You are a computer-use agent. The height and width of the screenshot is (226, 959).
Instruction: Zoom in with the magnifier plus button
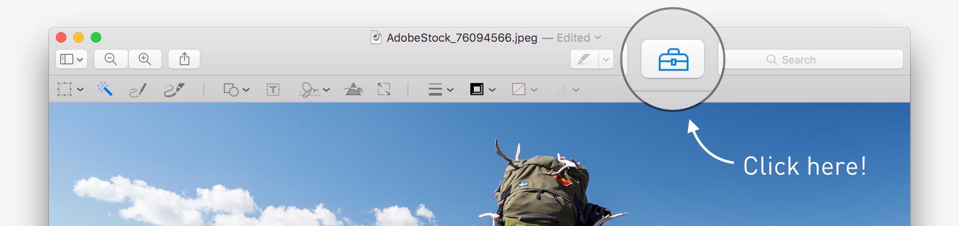[x=145, y=59]
